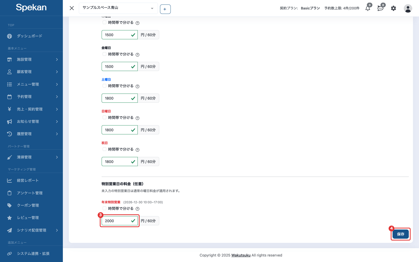Image resolution: width=419 pixels, height=262 pixels.
Task: Click help icon for 土曜日 時間帯で分ける
Action: (137, 86)
